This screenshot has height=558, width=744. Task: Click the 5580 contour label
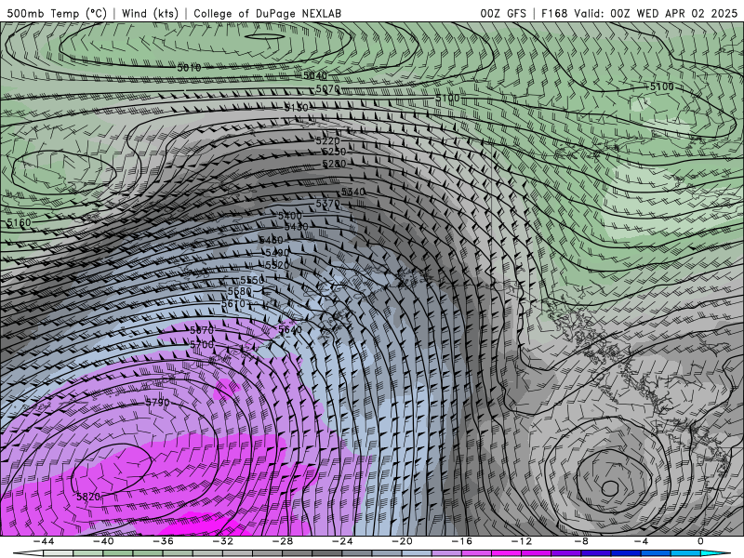tap(240, 291)
